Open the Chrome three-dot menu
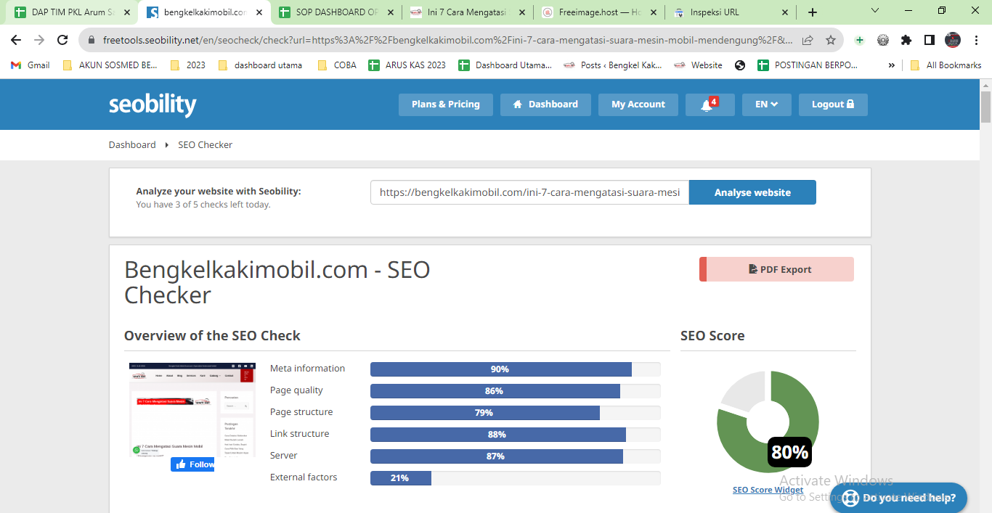The image size is (992, 513). click(x=977, y=40)
